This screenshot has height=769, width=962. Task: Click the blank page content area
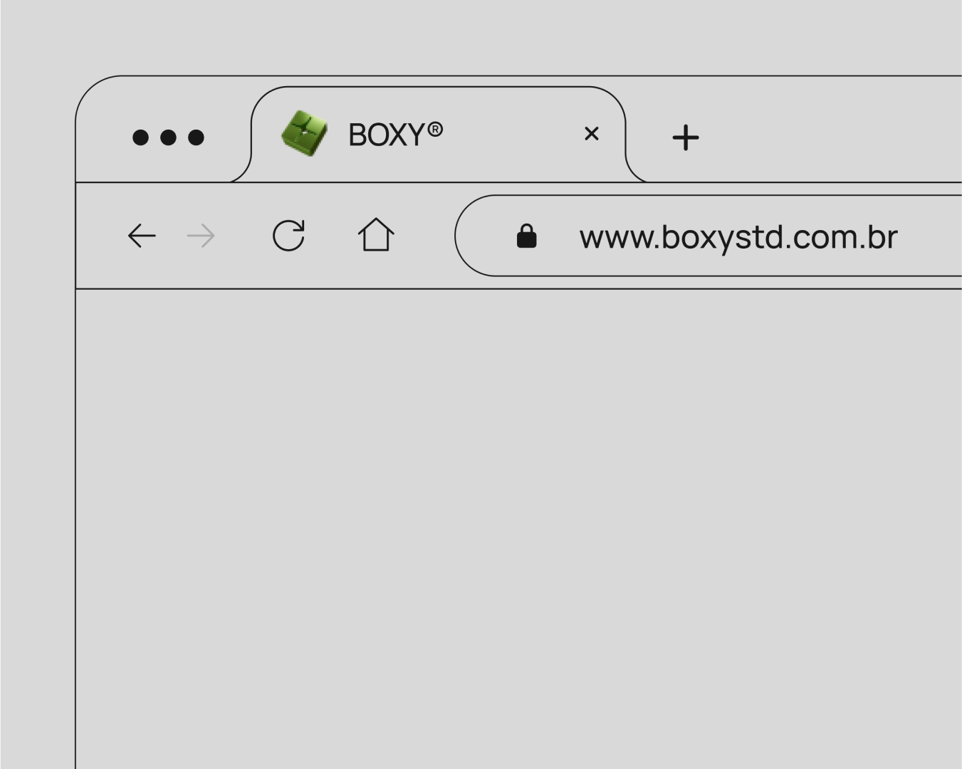tap(518, 528)
